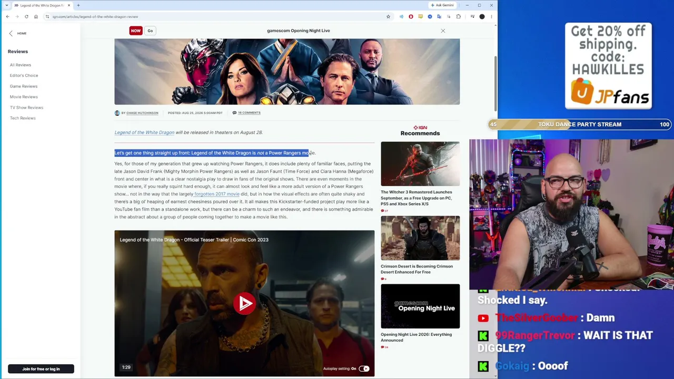This screenshot has height=379, width=674.
Task: Open Editor's Choice in sidebar
Action: (24, 75)
